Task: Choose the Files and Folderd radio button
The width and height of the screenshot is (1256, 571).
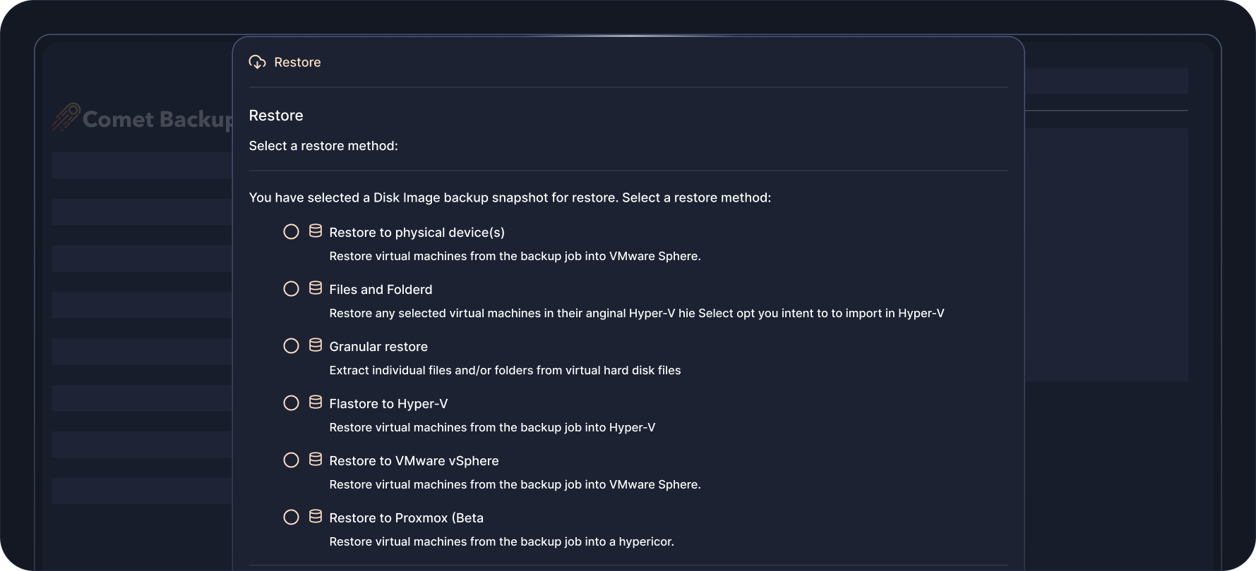Action: point(291,289)
